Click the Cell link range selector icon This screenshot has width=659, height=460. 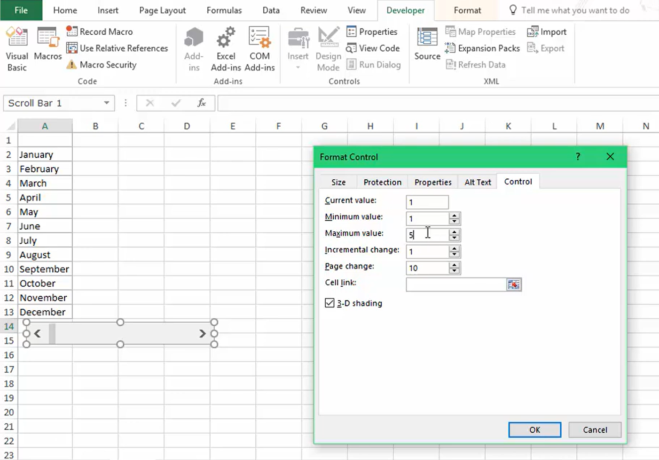point(514,284)
